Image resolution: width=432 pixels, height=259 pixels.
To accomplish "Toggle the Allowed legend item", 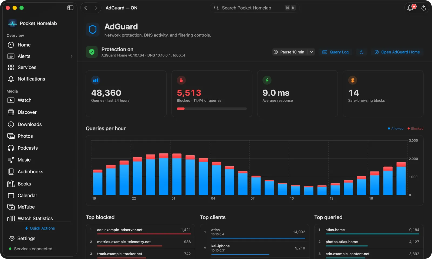I will tap(396, 129).
